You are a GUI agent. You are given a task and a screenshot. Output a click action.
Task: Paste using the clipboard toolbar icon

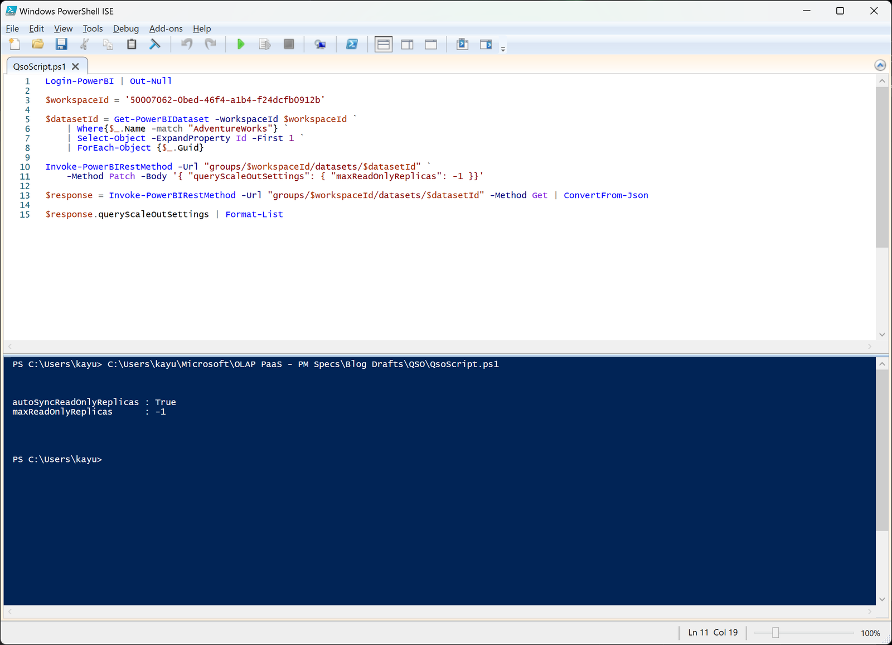[x=132, y=44]
